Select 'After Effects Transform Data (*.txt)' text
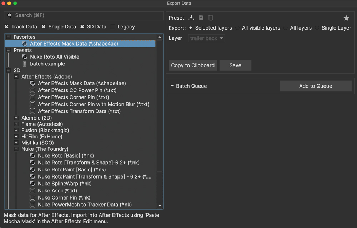 (79, 111)
